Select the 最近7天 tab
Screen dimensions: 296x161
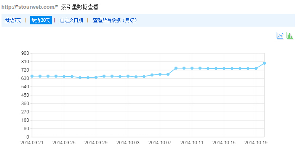coord(13,21)
